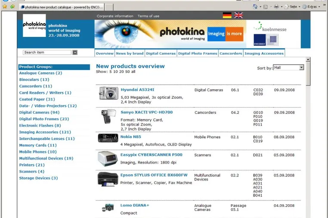Open the RSS feeds icon
Image resolution: width=328 pixels, height=218 pixels.
[x=266, y=7]
